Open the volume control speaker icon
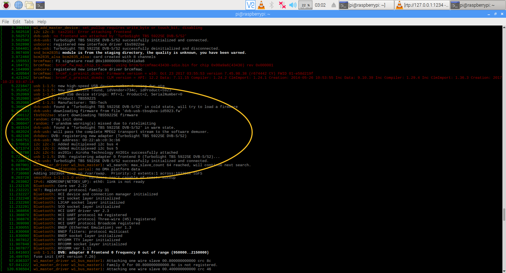The width and height of the screenshot is (506, 273). click(293, 5)
